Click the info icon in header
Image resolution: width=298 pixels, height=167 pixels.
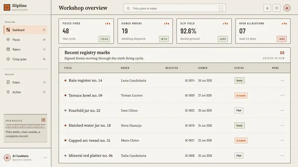click(x=276, y=8)
